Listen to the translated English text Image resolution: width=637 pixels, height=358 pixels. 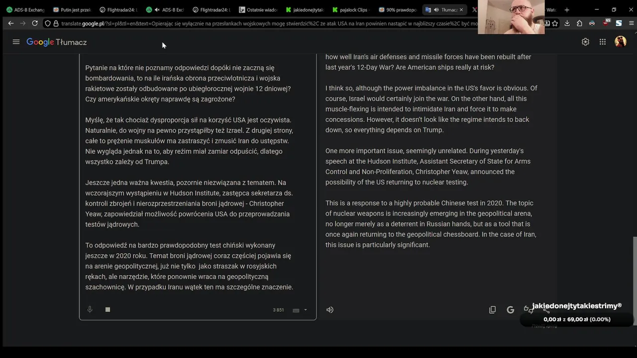click(x=330, y=310)
